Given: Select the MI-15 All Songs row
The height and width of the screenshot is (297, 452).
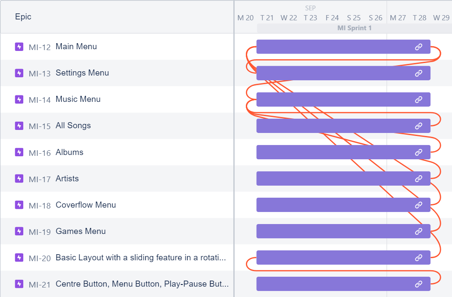Looking at the screenshot, I should click(x=117, y=126).
